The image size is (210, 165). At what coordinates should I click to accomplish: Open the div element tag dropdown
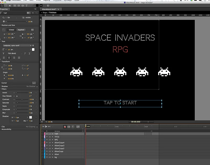(28, 13)
